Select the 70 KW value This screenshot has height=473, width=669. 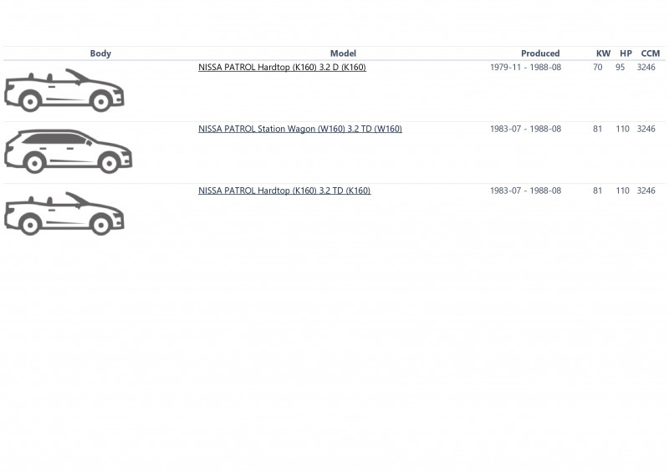click(x=598, y=68)
